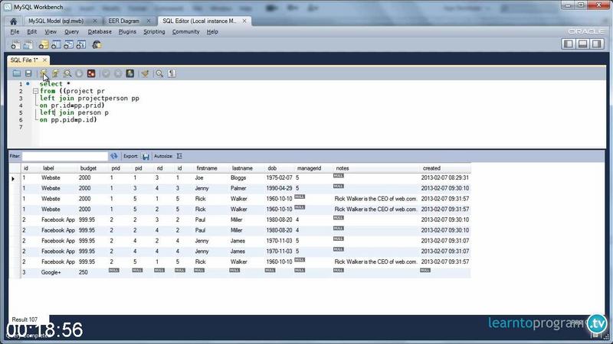Click the Export disk icon
613x344 pixels.
146,157
